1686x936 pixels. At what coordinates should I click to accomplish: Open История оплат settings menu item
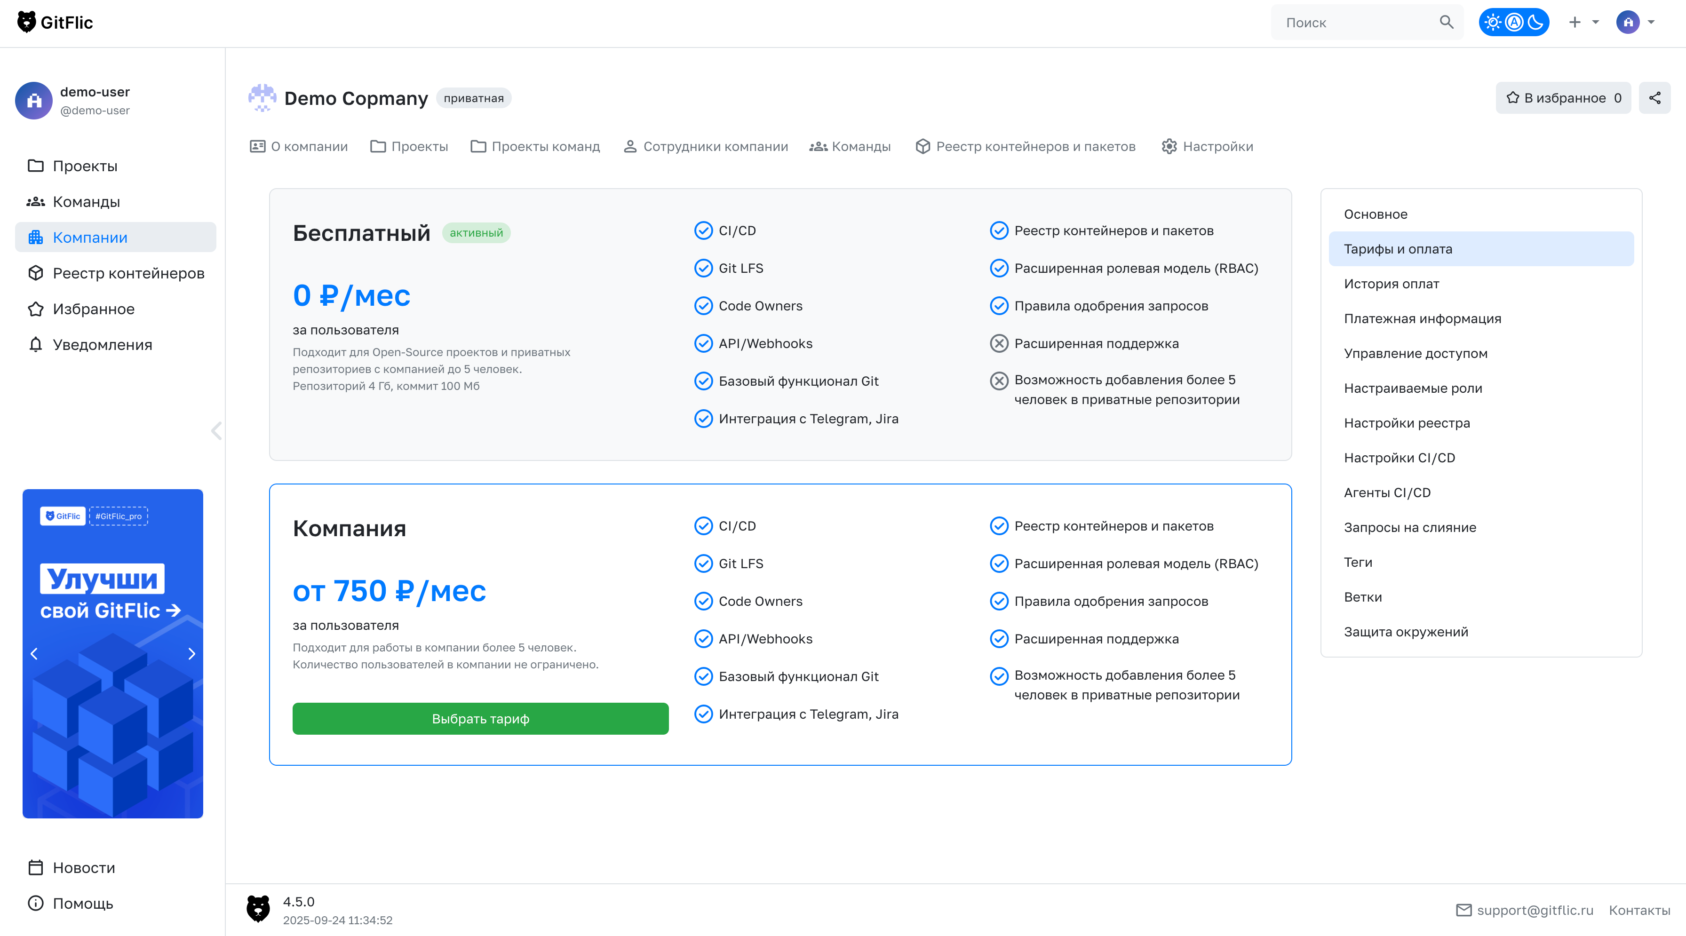pos(1392,284)
